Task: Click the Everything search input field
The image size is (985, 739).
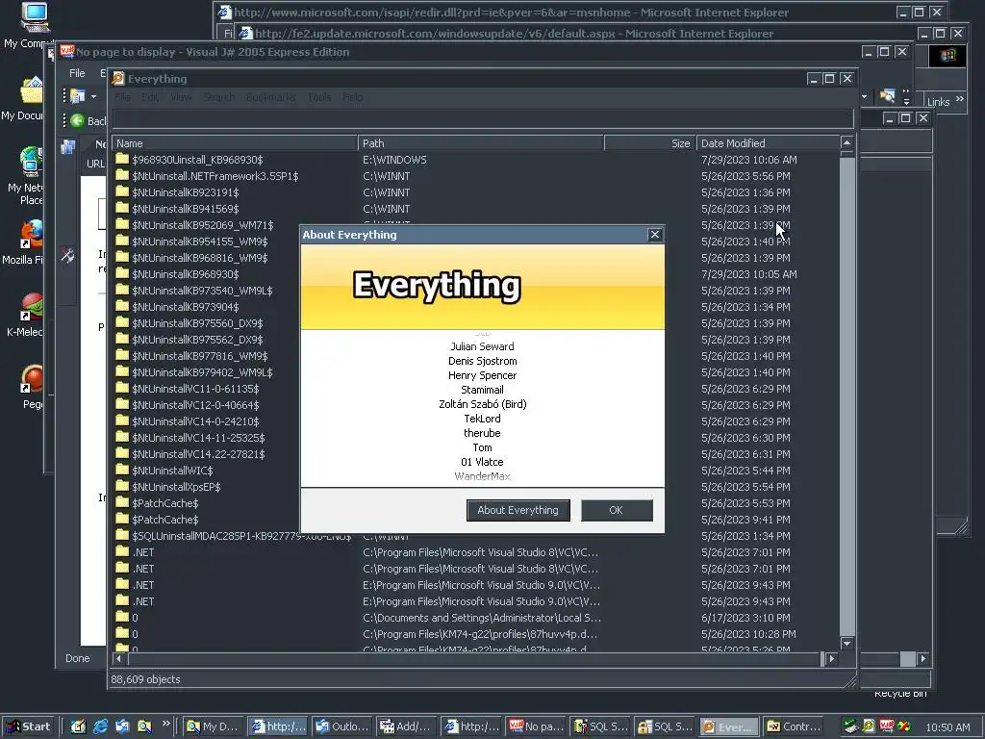Action: click(483, 118)
